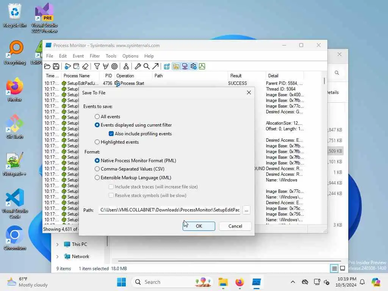Open the Help menu
The width and height of the screenshot is (388, 291).
149,56
